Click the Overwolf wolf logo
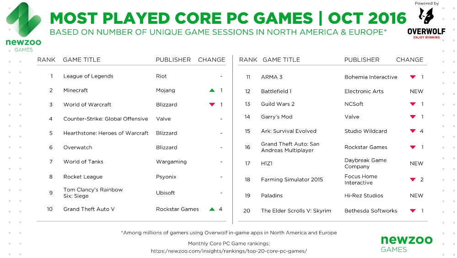Viewport: 457px width, 258px height. point(426,16)
